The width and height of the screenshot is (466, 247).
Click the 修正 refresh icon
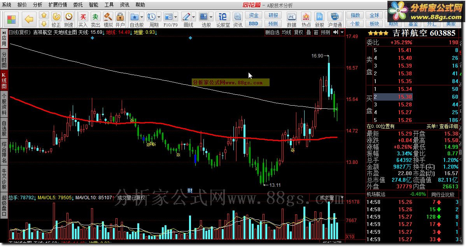(56, 17)
